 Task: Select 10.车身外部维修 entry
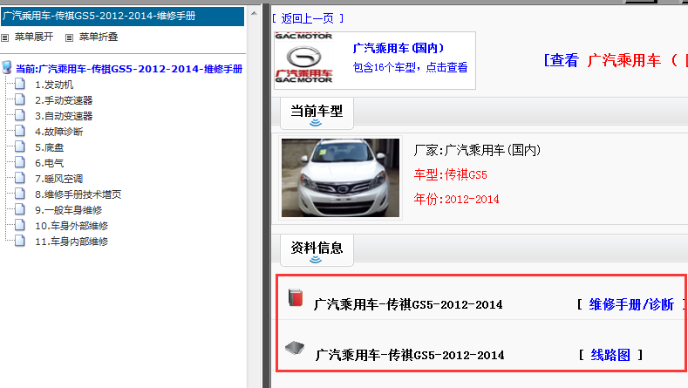click(x=72, y=226)
